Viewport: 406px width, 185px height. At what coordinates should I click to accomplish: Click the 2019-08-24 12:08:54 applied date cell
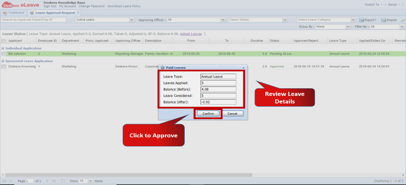[x=374, y=54]
